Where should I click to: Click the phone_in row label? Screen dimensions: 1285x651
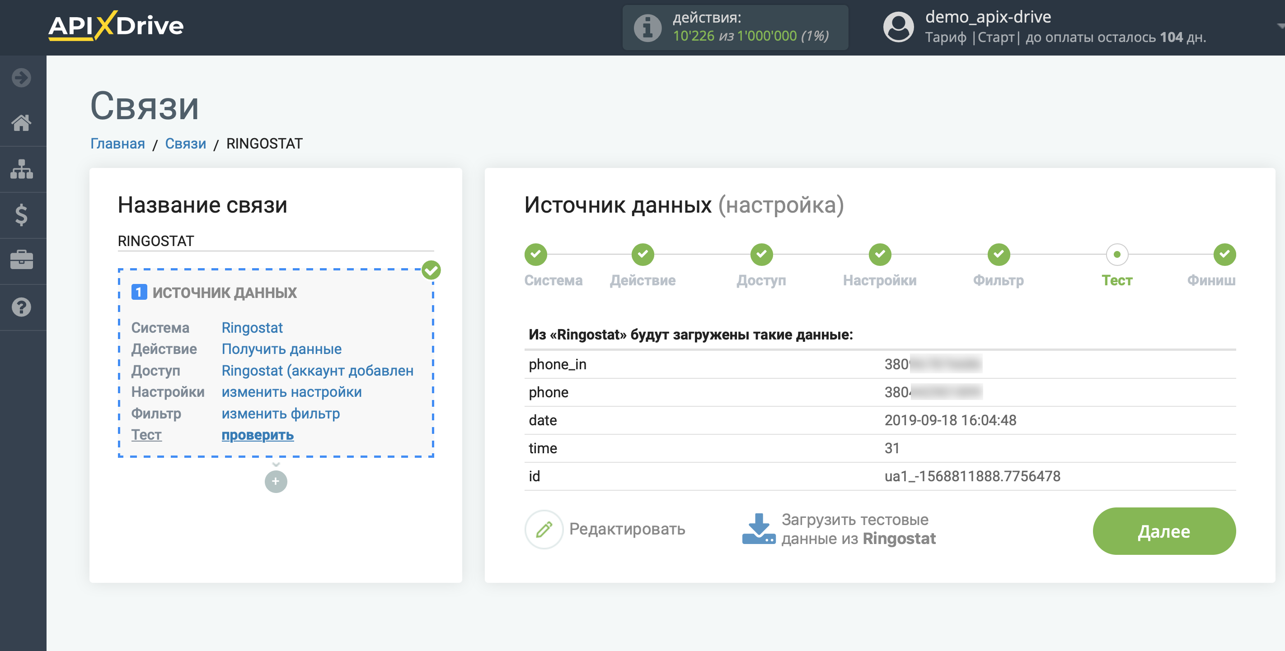tap(557, 364)
